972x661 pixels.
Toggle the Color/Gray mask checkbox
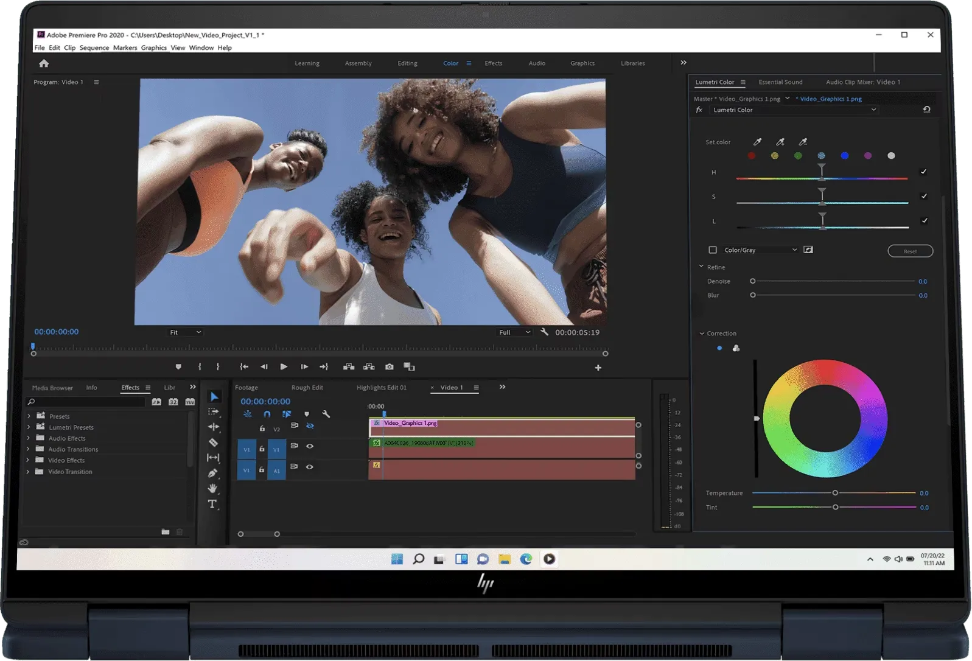(713, 250)
